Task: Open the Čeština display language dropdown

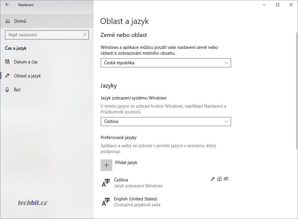Action: (166, 122)
